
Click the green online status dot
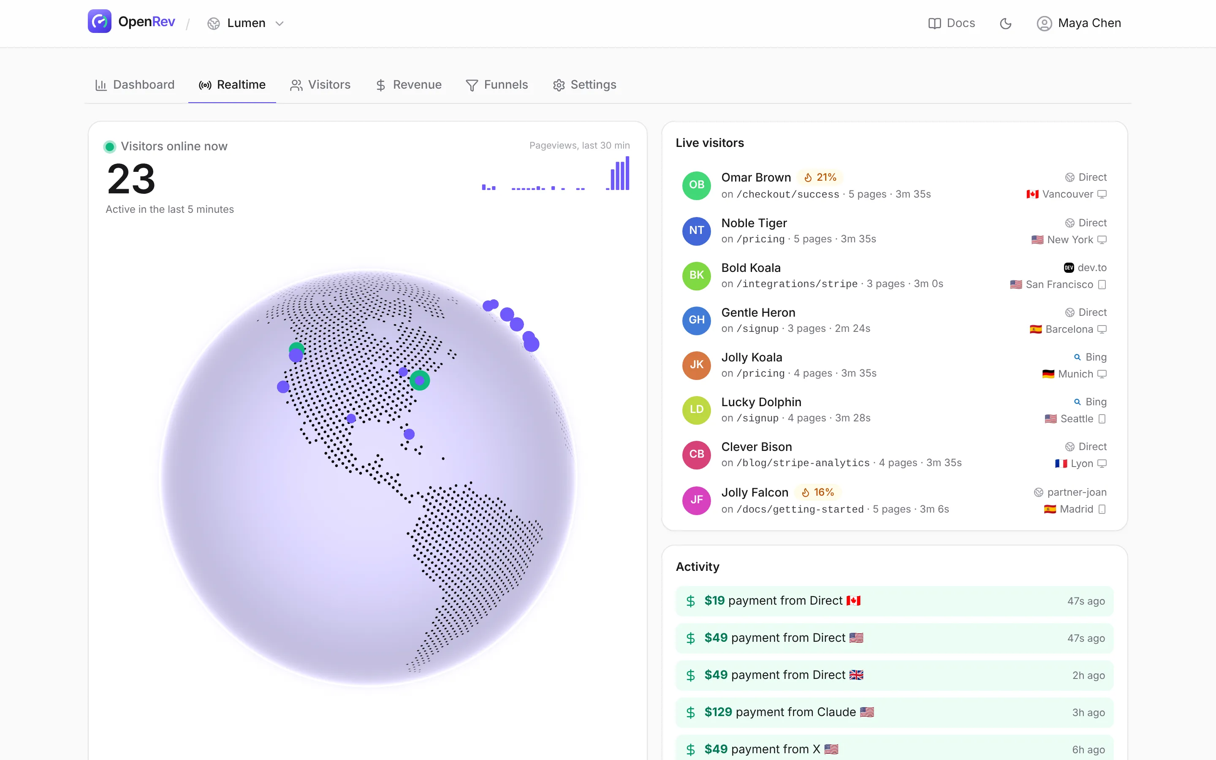tap(109, 146)
